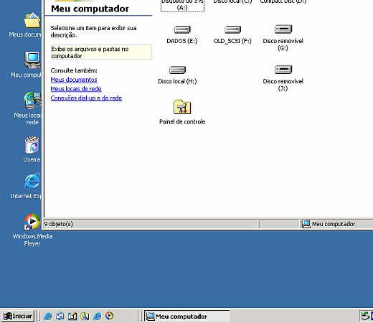This screenshot has width=373, height=323.
Task: Click the network system tray icon
Action: (x=365, y=317)
